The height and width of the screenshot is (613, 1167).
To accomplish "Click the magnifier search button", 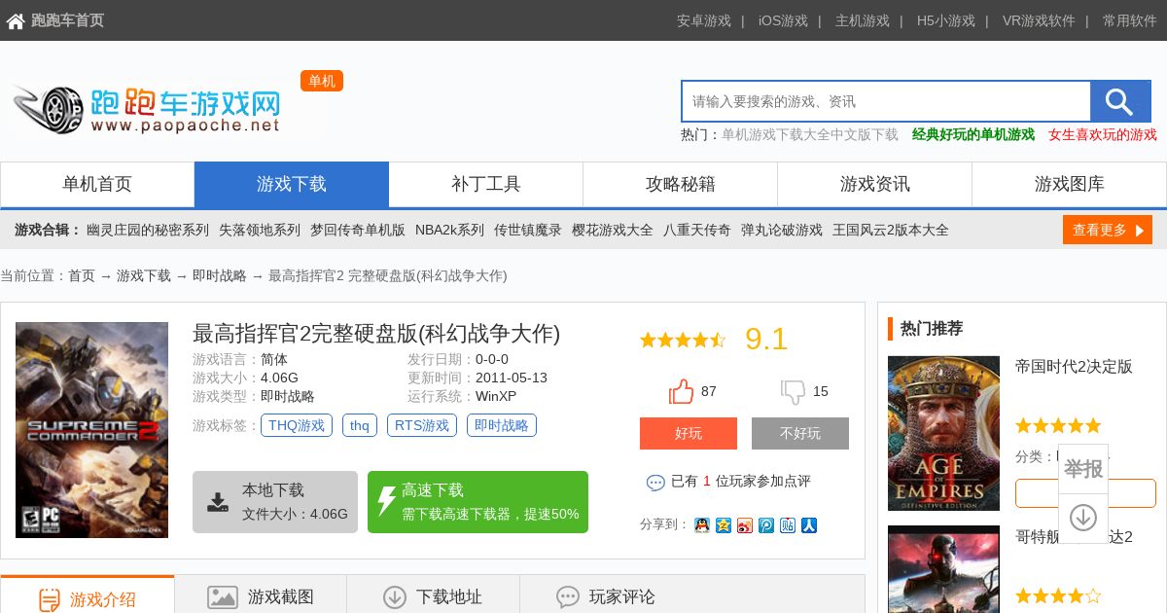I will [x=1120, y=101].
